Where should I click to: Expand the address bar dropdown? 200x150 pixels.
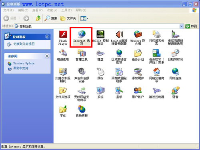tap(181, 26)
